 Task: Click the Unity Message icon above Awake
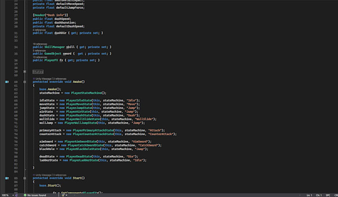34,79
